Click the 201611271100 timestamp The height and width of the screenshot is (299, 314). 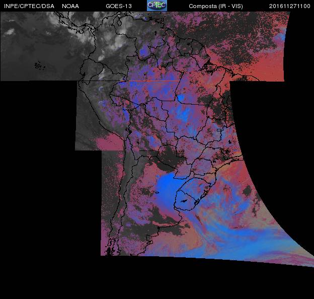289,6
